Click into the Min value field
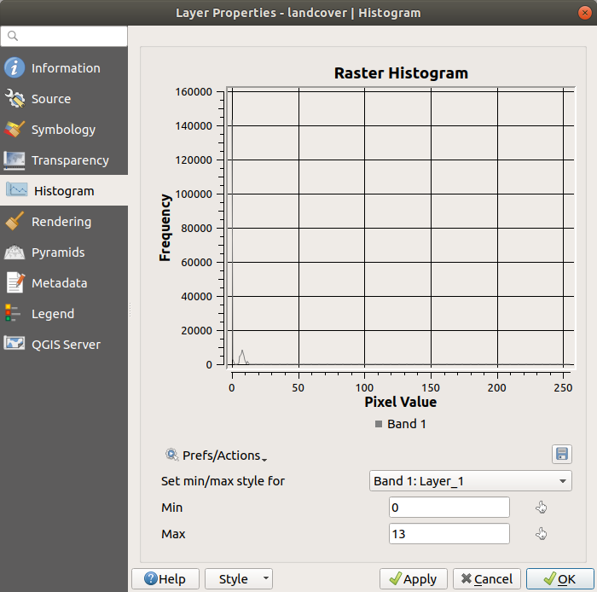This screenshot has height=592, width=597. point(449,508)
